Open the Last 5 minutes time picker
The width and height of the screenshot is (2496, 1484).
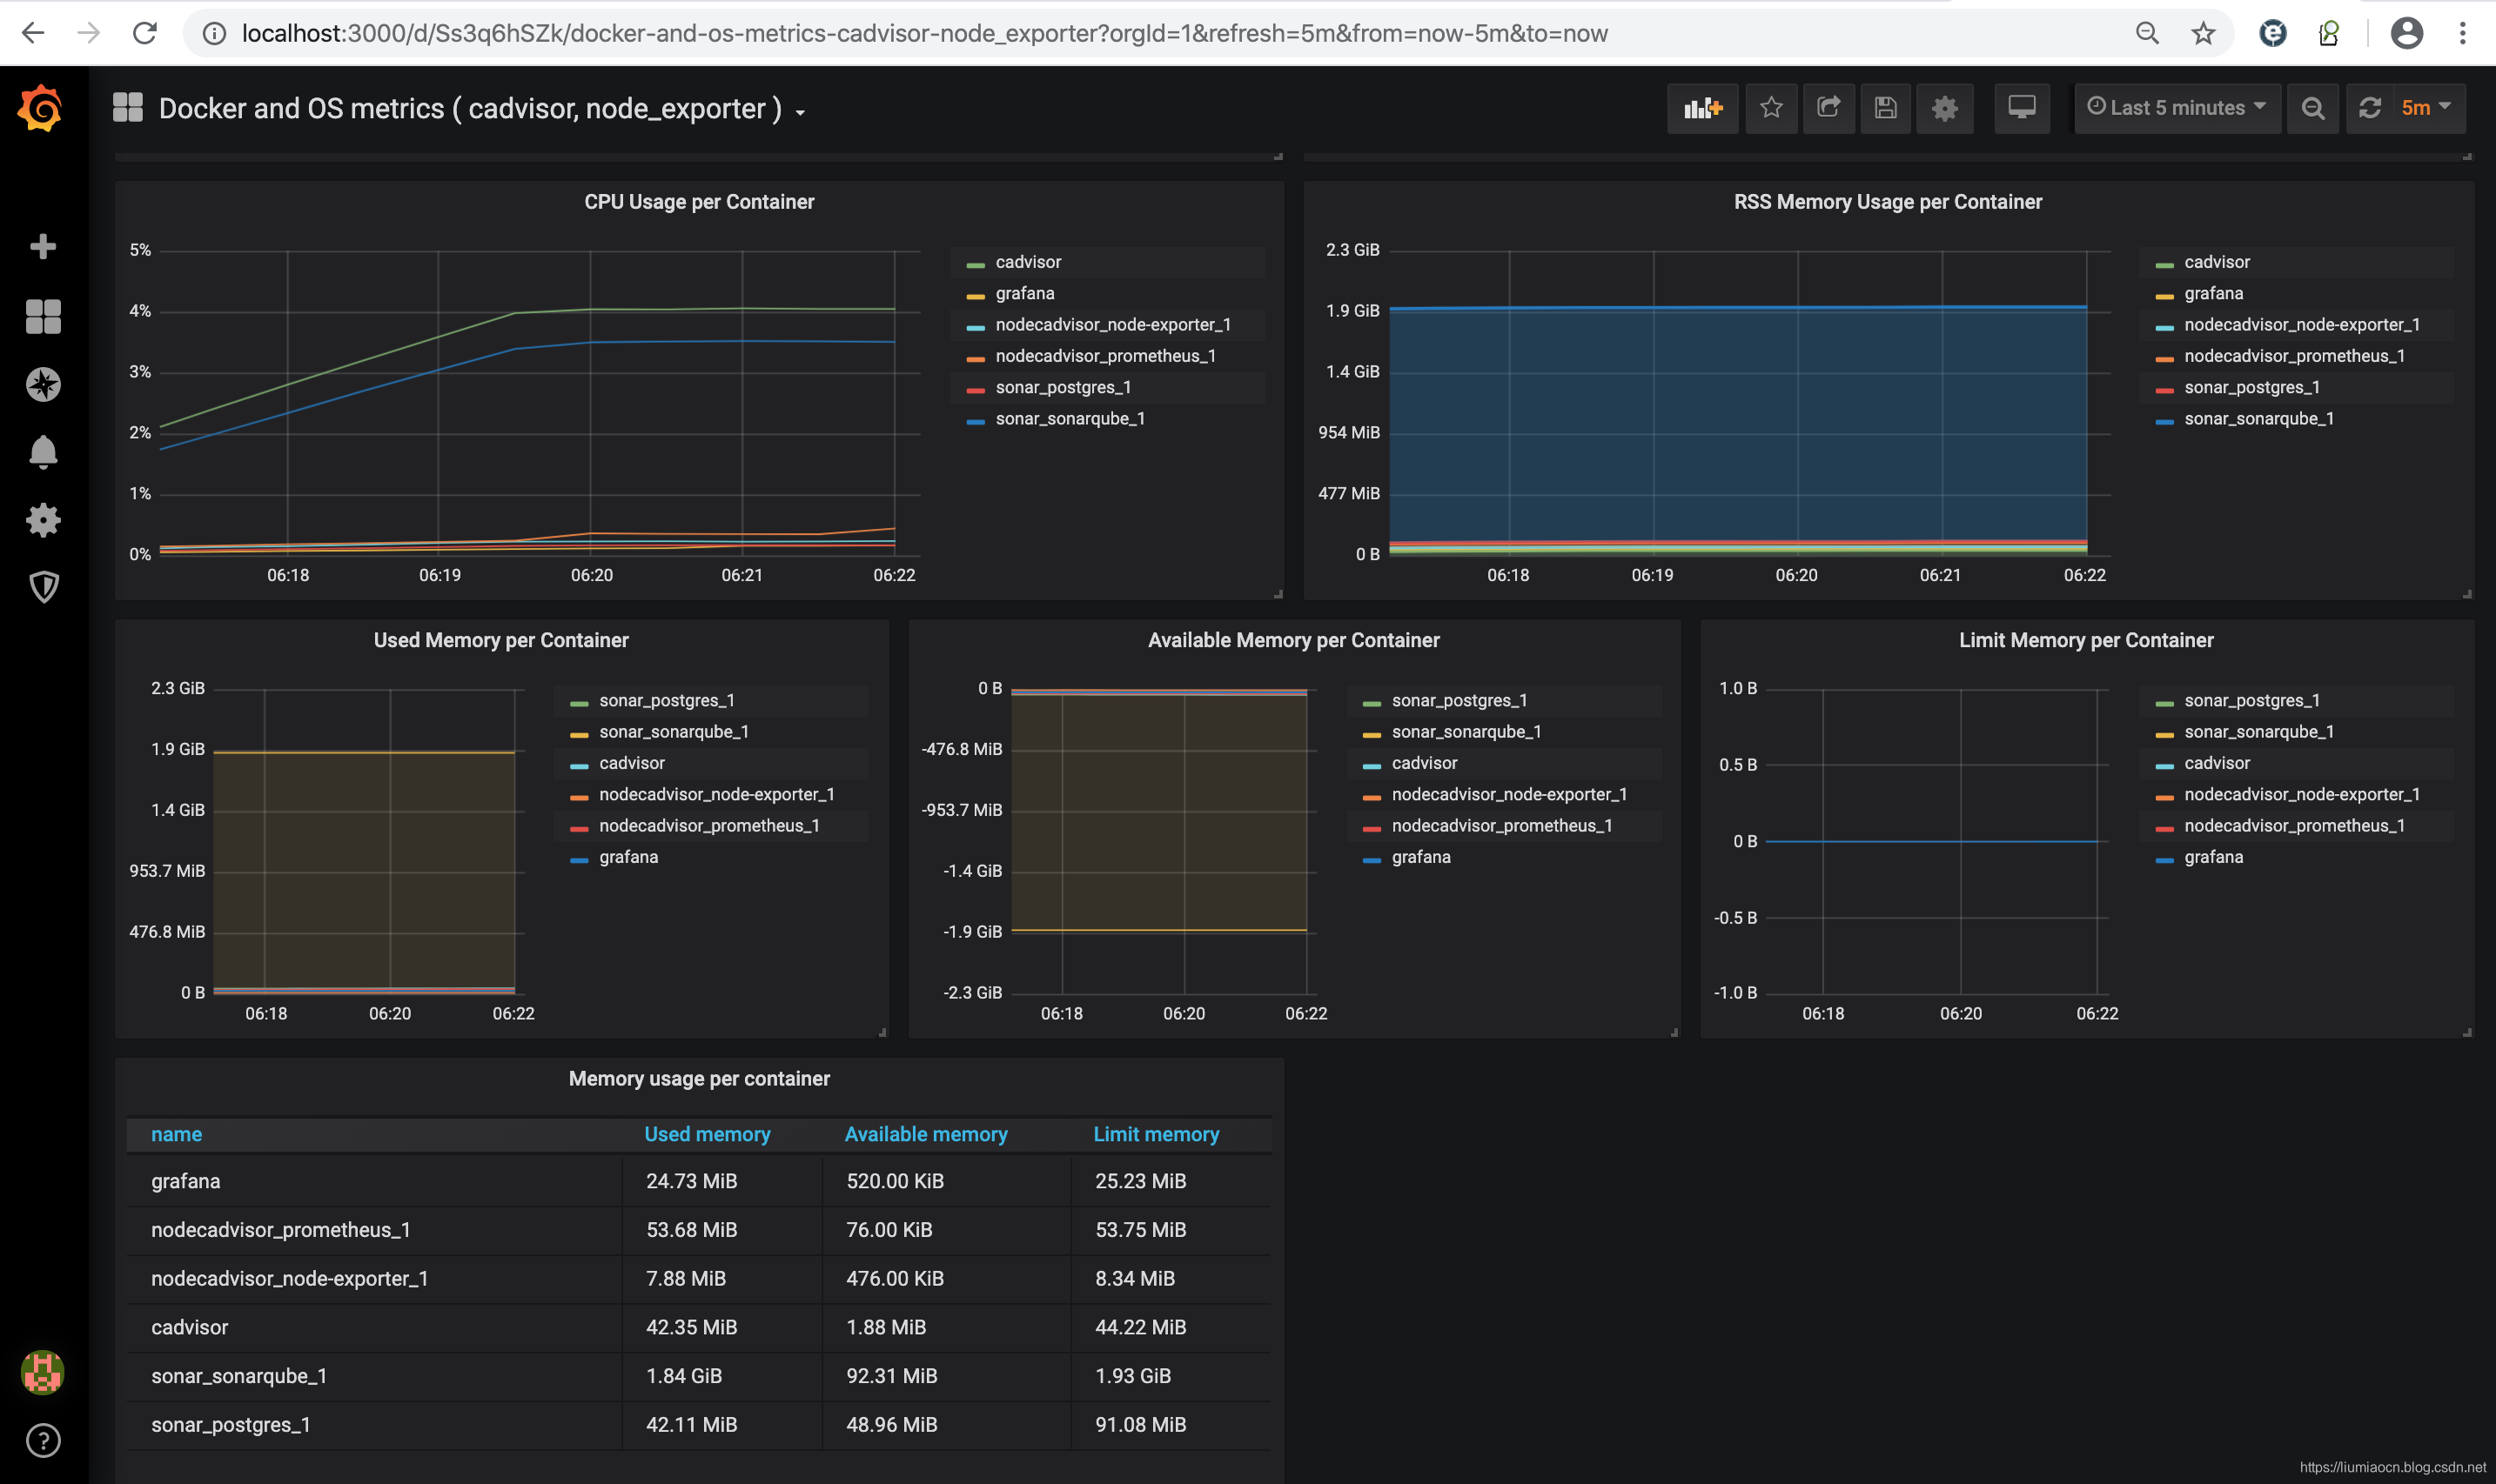tap(2177, 108)
